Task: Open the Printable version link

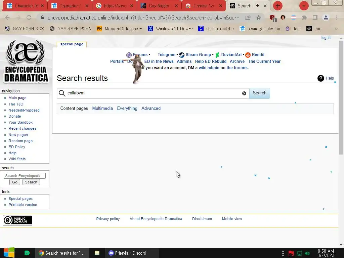Action: [23, 205]
